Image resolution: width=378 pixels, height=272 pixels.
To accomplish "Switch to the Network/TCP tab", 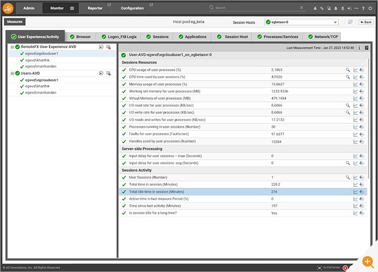I will (323, 37).
